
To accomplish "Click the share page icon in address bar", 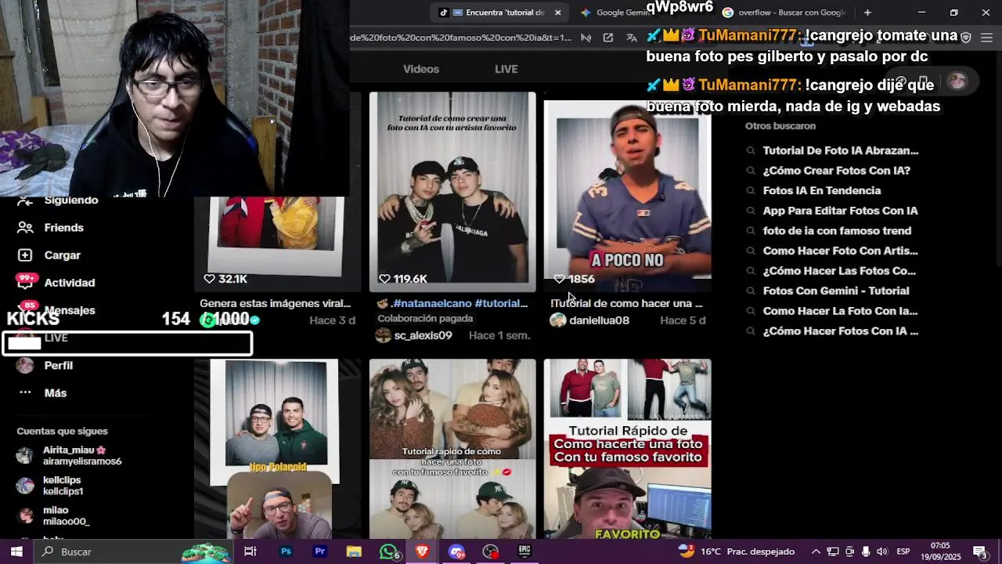I will point(608,38).
